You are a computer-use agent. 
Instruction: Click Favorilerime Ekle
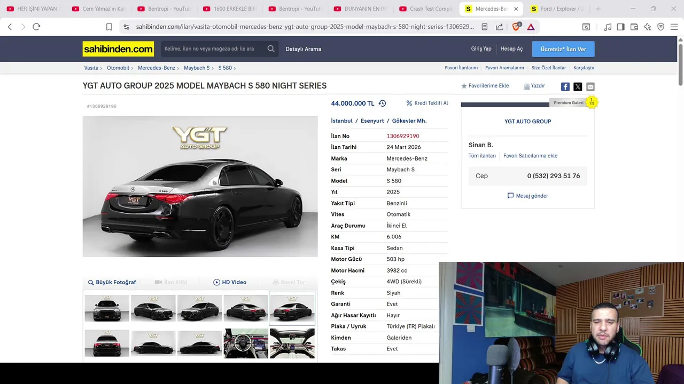(x=485, y=86)
